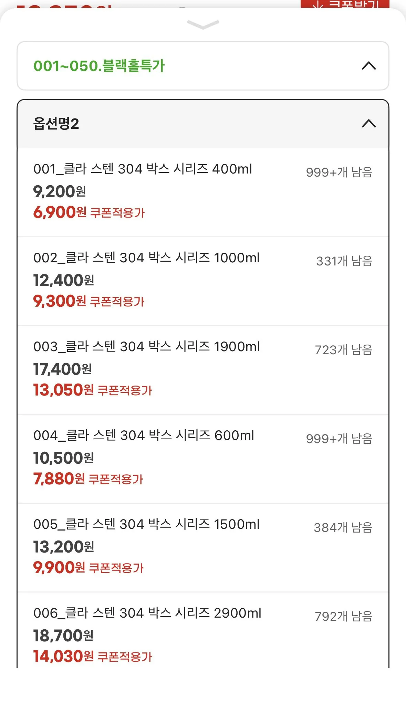Select option 001 400ml box
Viewport: 406px width, 703px height.
[x=203, y=192]
